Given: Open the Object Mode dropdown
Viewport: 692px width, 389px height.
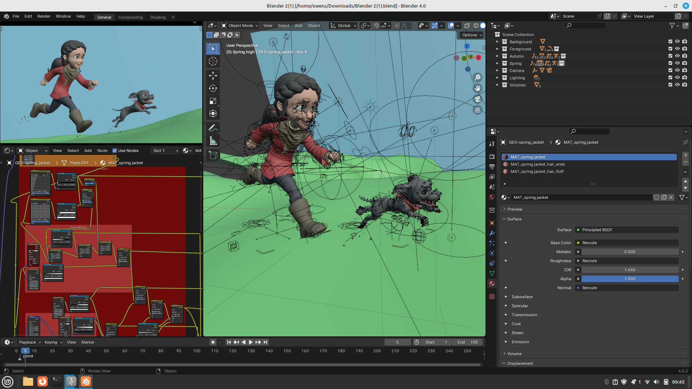Looking at the screenshot, I should click(x=240, y=26).
